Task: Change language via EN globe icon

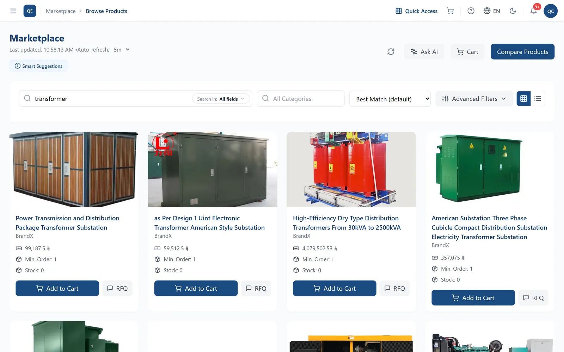Action: (492, 11)
